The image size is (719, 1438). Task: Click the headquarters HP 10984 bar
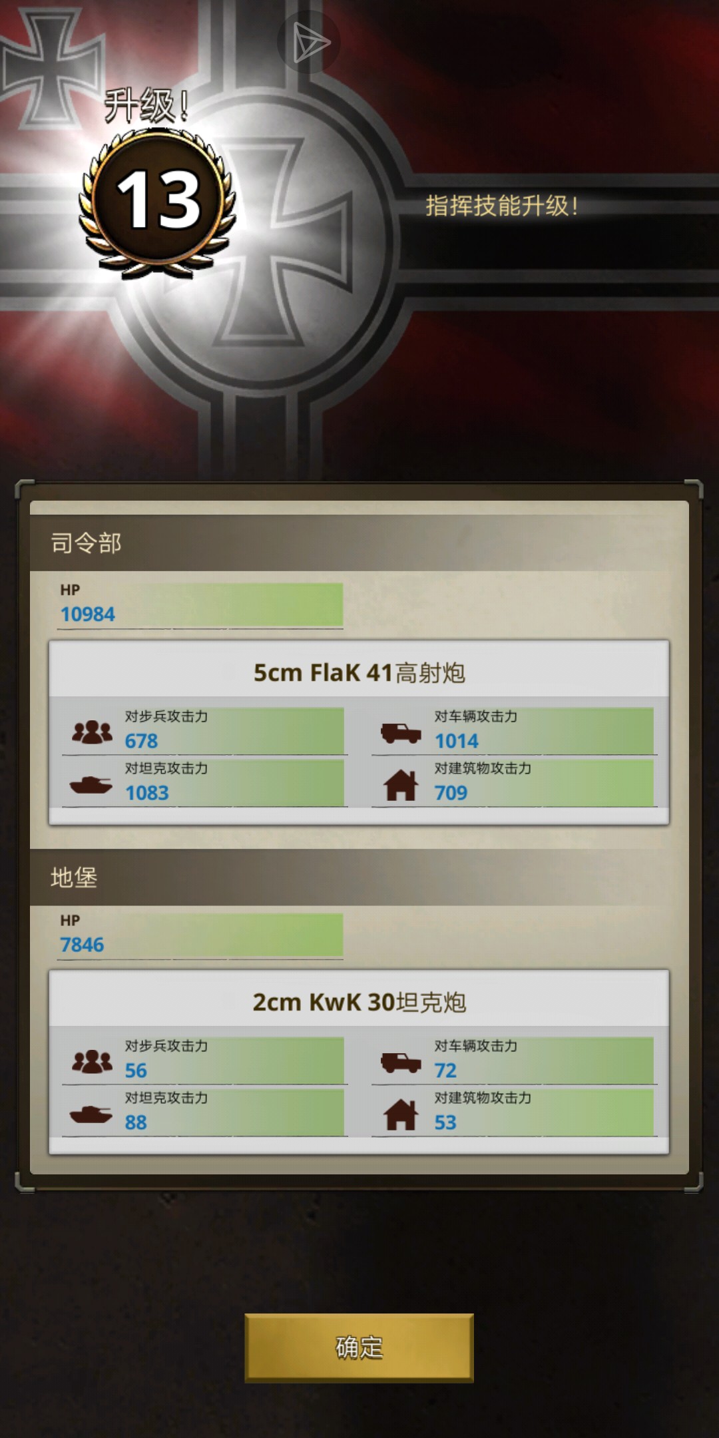(x=200, y=605)
